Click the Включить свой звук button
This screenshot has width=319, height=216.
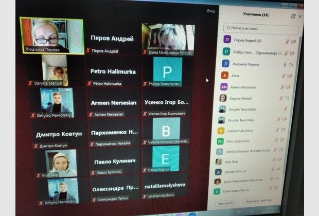coord(259,201)
